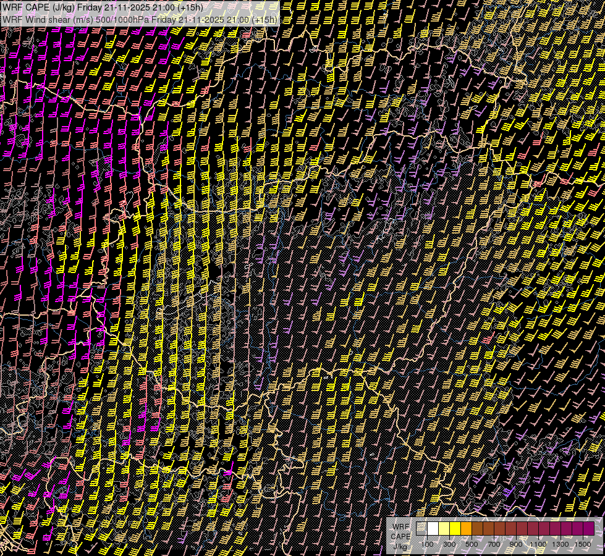Click the CAPE label in the legend
The height and width of the screenshot is (556, 605).
click(400, 537)
